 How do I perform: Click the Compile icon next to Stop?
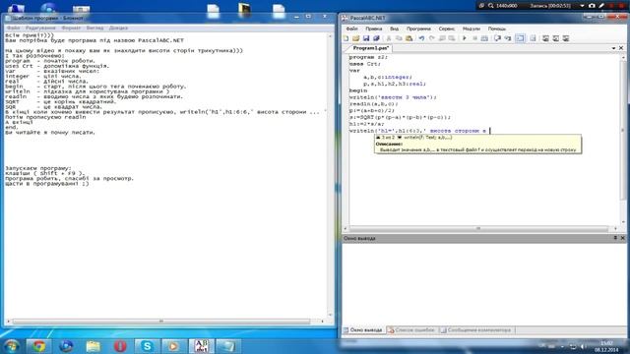click(x=484, y=38)
